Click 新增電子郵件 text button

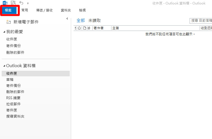point(26,22)
